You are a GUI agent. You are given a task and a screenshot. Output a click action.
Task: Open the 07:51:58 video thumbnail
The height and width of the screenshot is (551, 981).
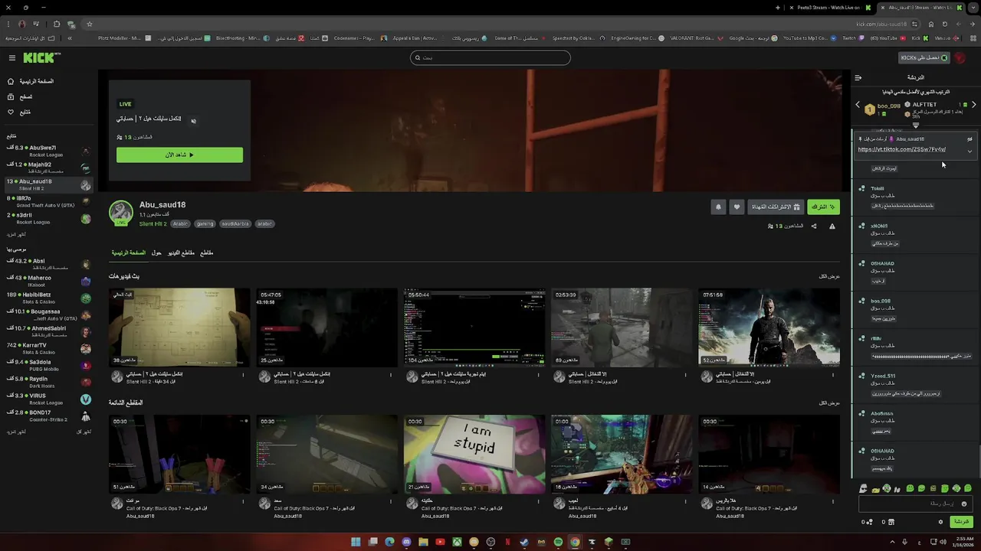point(769,328)
